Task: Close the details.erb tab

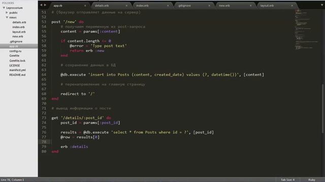Action: [126, 6]
